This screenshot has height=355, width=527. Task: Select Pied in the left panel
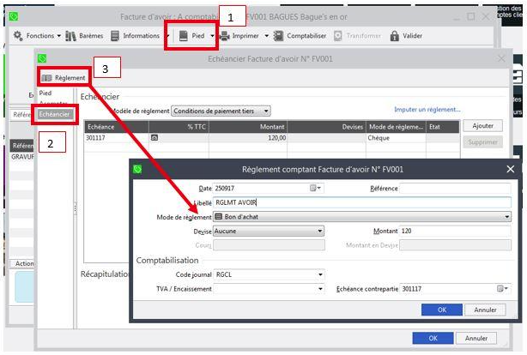pos(45,93)
